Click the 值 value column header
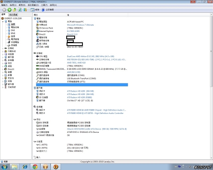The height and width of the screenshot is (170, 213). tap(97, 15)
